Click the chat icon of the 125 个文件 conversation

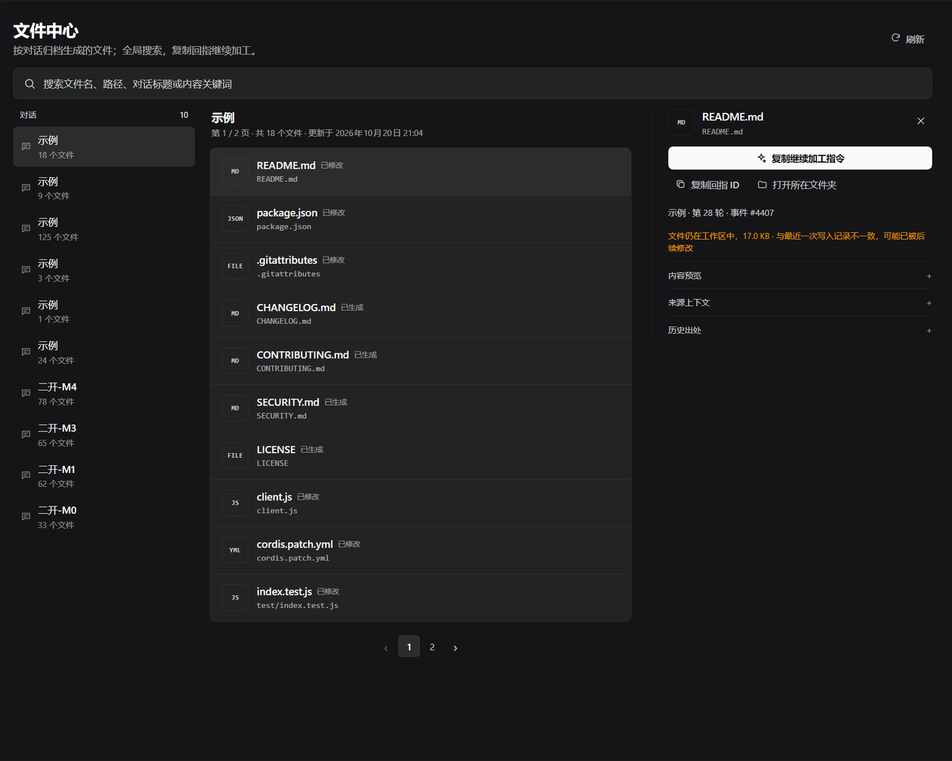26,229
